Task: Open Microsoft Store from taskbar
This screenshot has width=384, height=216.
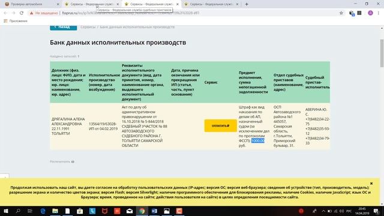Action: 80,211
